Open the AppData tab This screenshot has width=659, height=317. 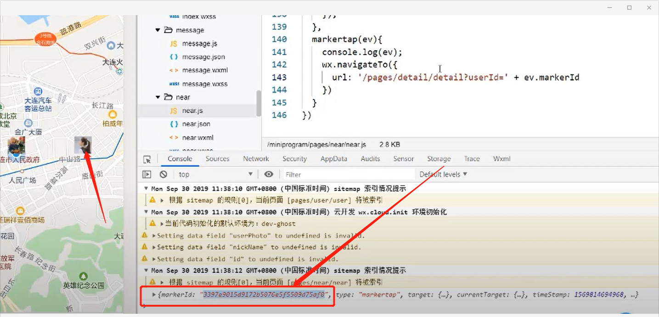334,158
